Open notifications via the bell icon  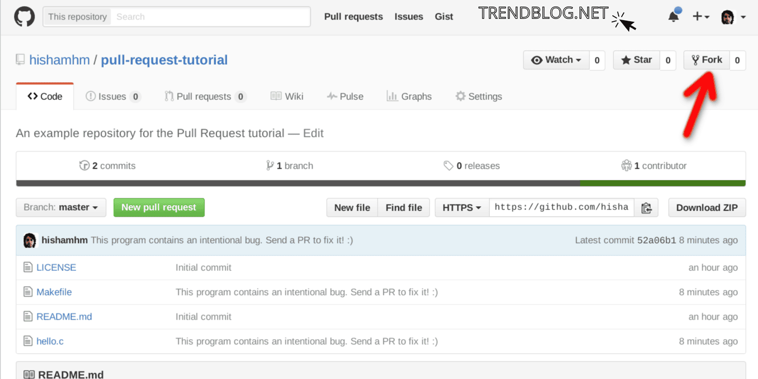(x=673, y=16)
